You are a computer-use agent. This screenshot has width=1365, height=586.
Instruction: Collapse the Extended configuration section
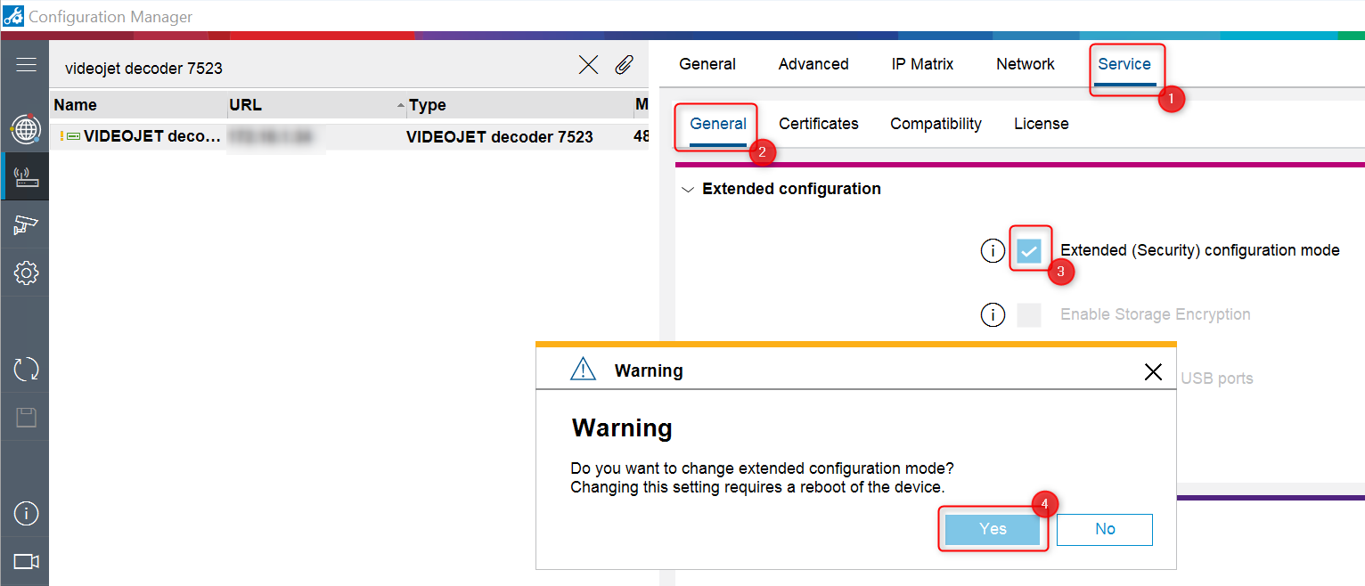point(688,189)
